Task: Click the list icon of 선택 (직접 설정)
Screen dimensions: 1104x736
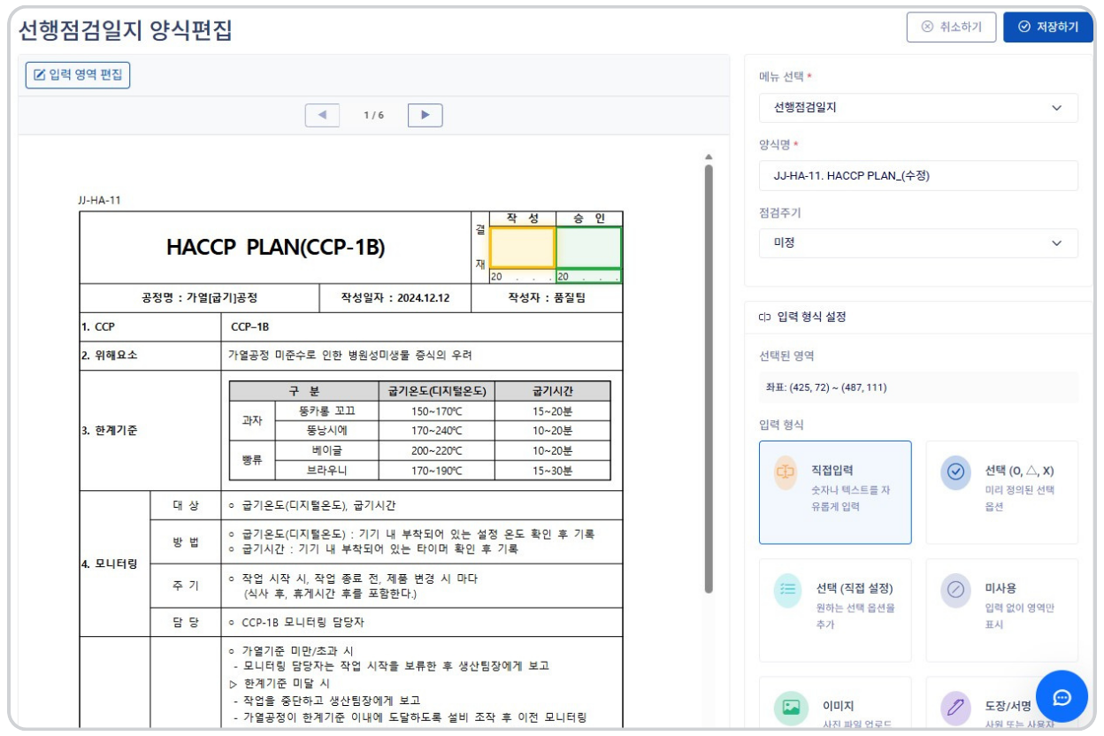Action: coord(788,590)
